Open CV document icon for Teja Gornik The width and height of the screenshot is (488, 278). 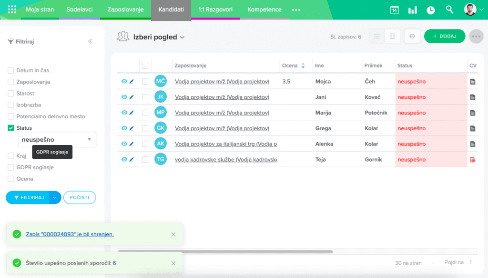pyautogui.click(x=473, y=160)
